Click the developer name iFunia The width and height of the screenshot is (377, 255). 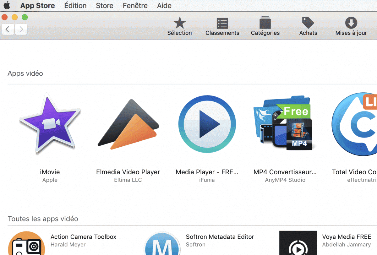(x=207, y=180)
